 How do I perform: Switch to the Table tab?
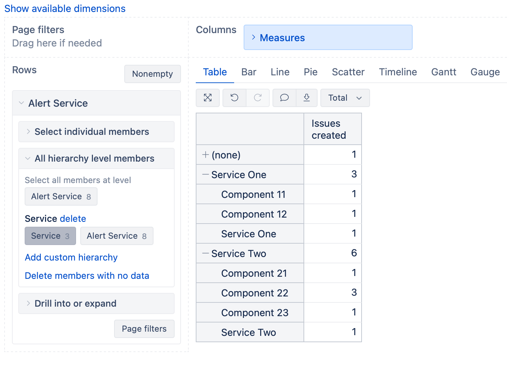(215, 72)
